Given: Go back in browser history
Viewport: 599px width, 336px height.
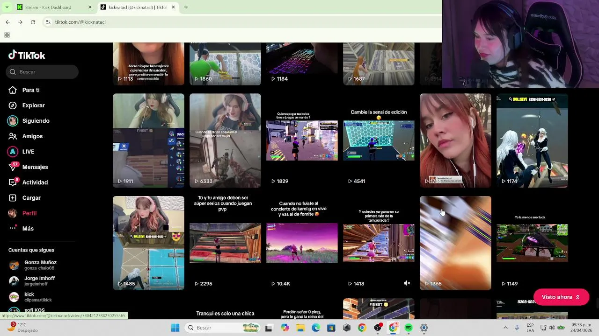Looking at the screenshot, I should 7,22.
